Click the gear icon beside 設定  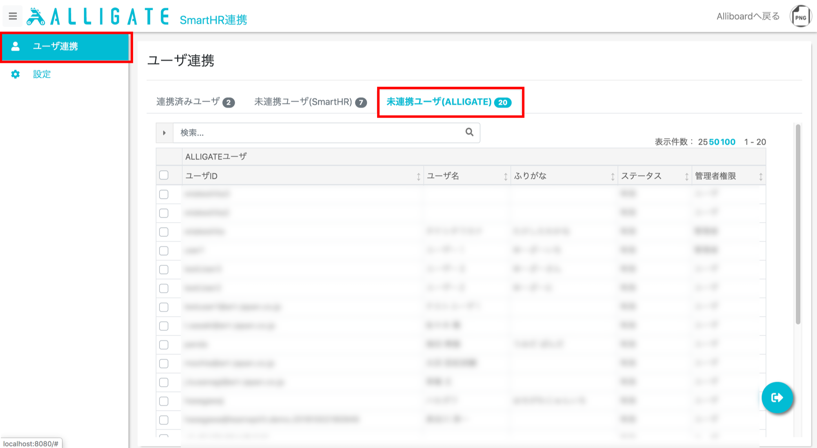(16, 74)
